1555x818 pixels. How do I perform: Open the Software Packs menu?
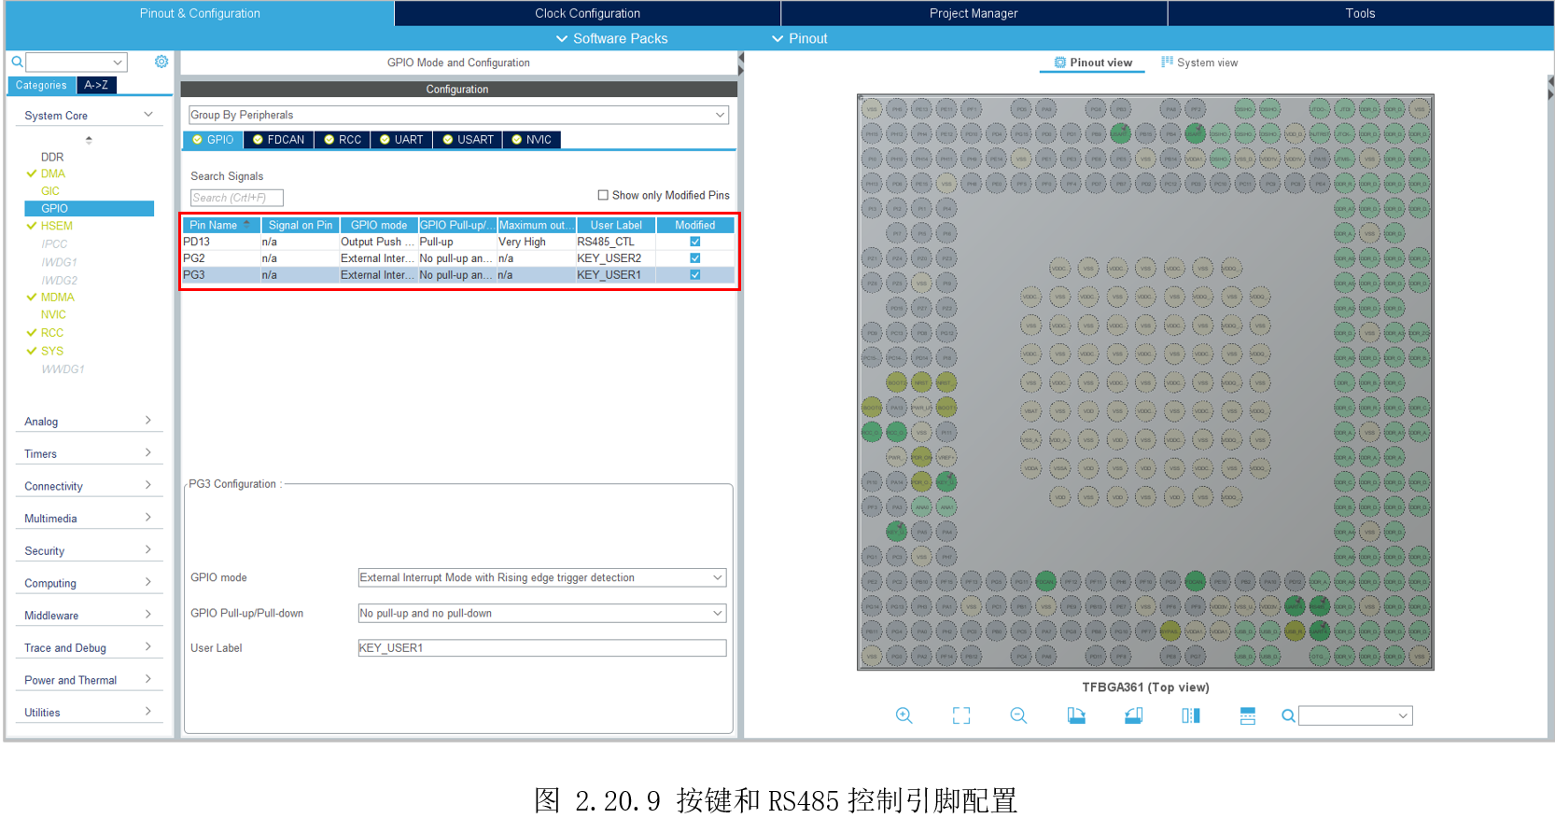612,38
